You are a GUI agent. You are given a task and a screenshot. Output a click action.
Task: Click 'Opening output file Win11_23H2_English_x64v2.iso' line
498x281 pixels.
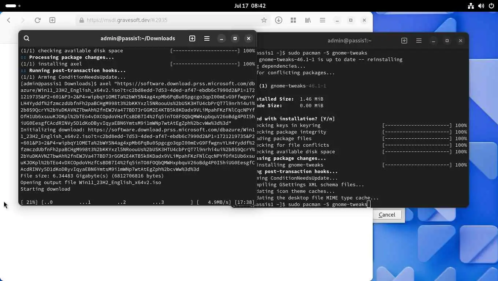tap(91, 183)
